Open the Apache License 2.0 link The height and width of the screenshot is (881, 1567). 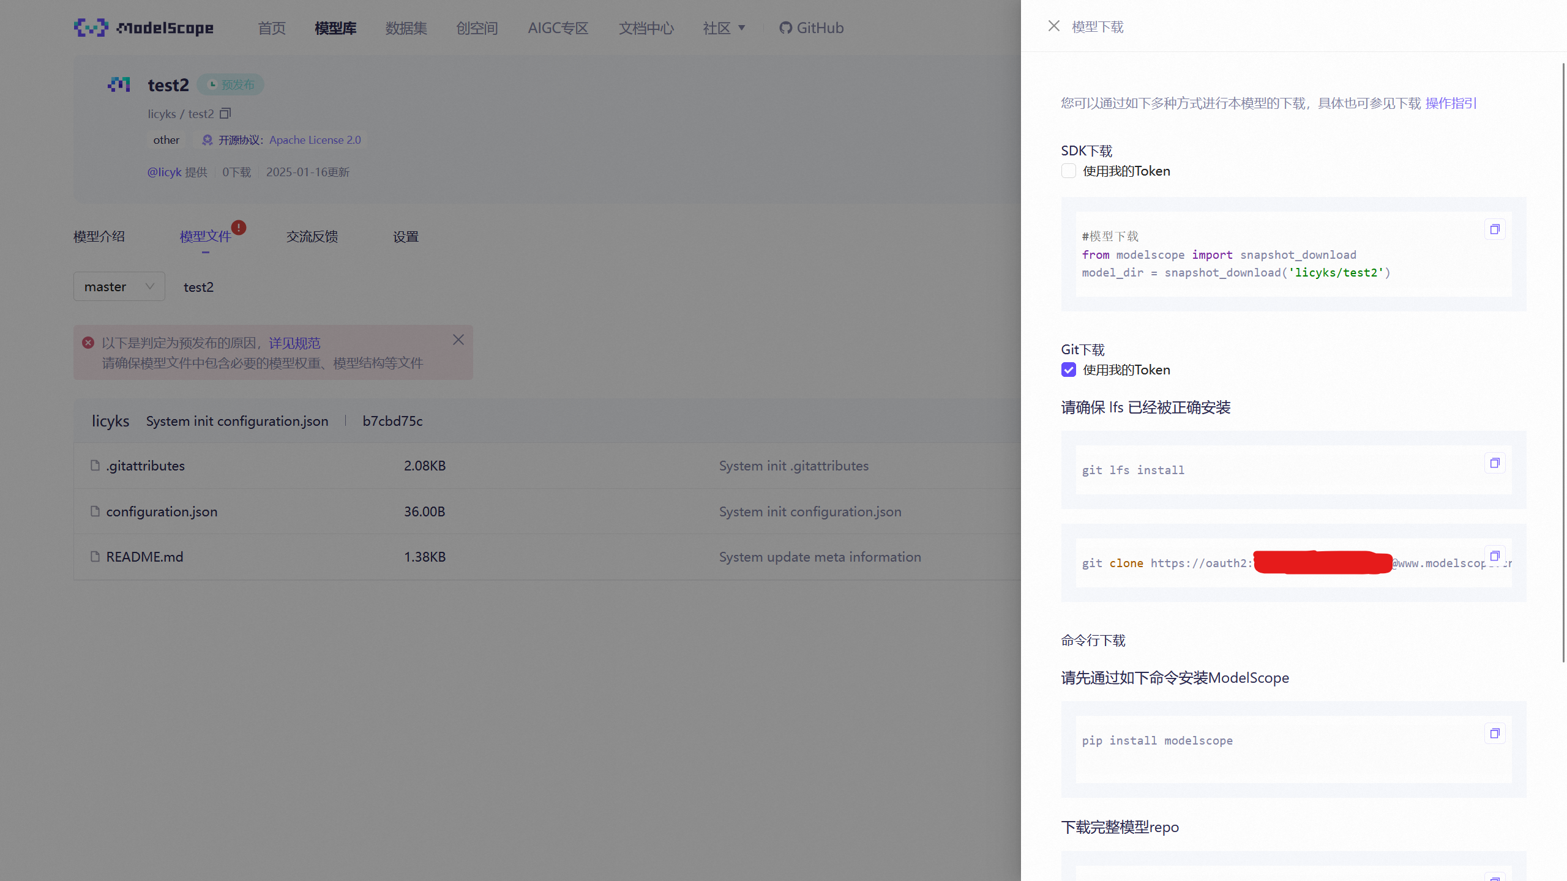pos(315,140)
